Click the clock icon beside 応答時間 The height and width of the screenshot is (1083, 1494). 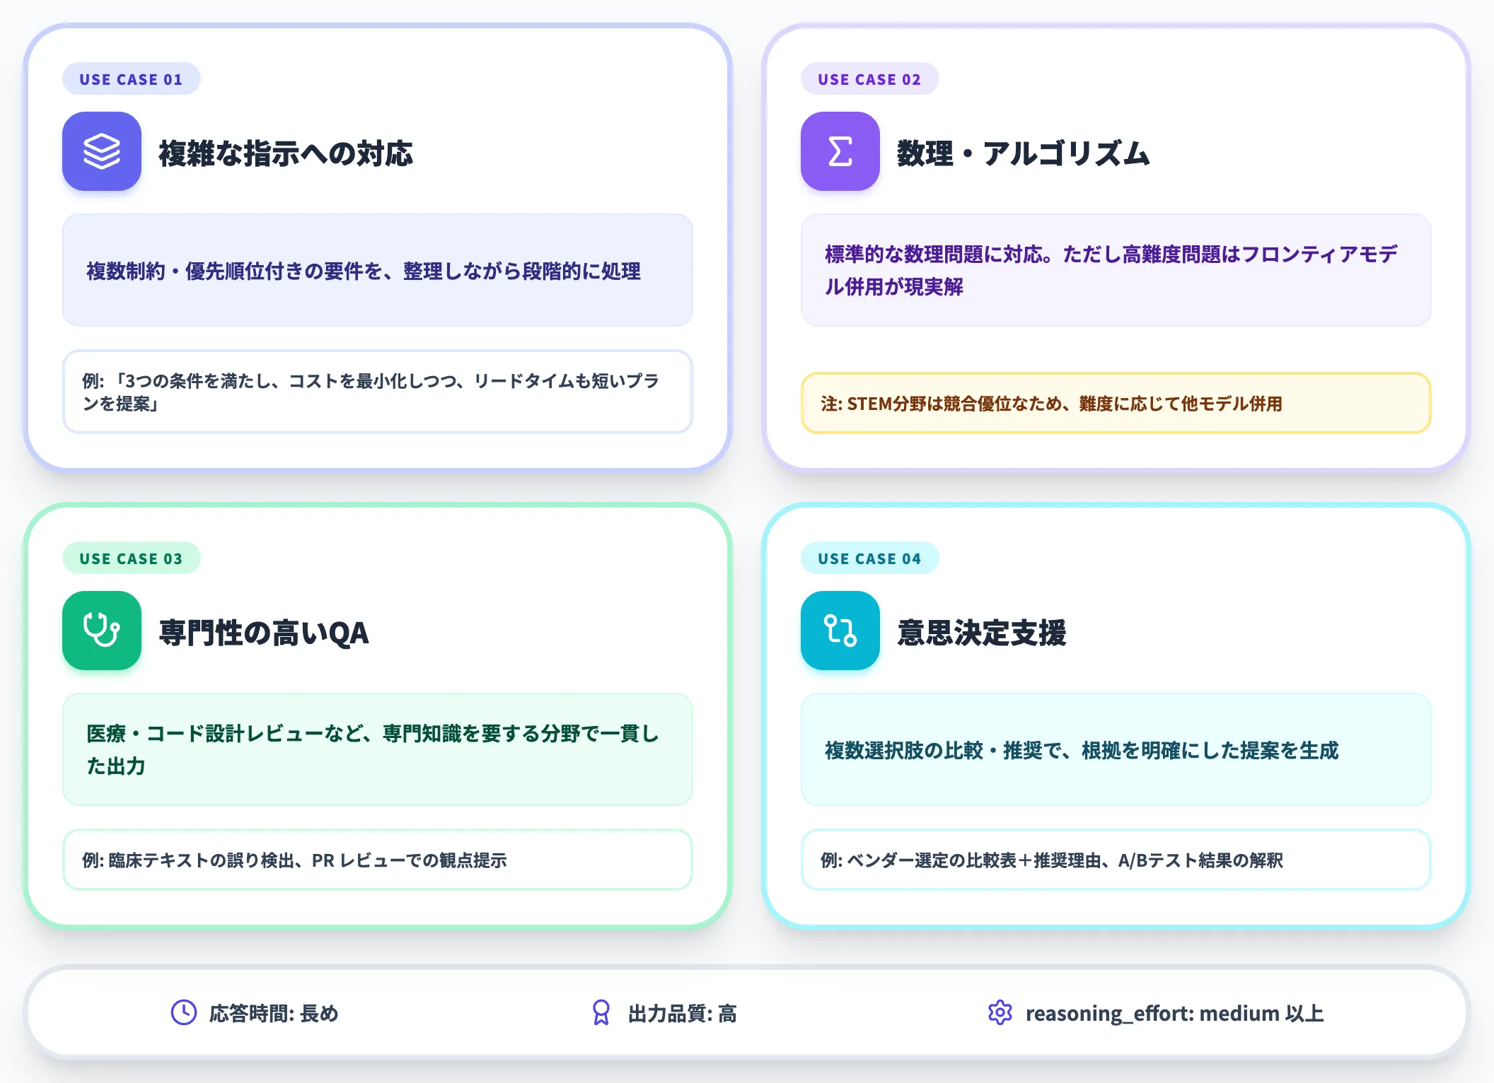click(x=184, y=1012)
